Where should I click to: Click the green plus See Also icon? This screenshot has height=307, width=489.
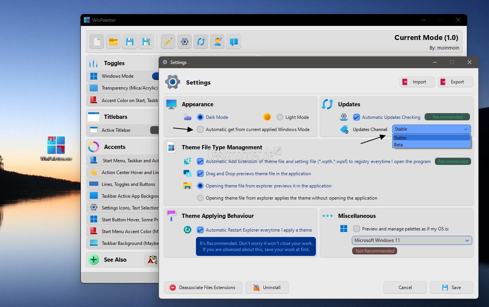coord(94,260)
